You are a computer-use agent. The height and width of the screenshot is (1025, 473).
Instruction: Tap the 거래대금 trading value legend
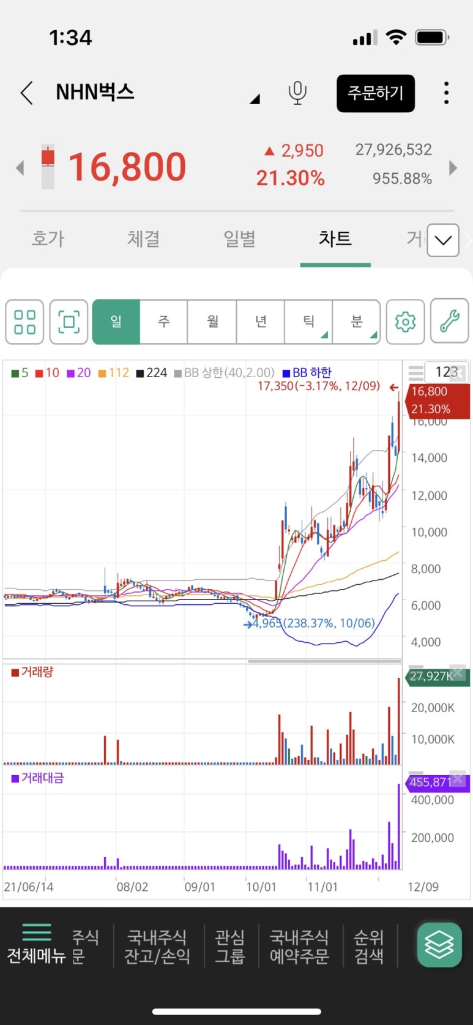[x=38, y=778]
